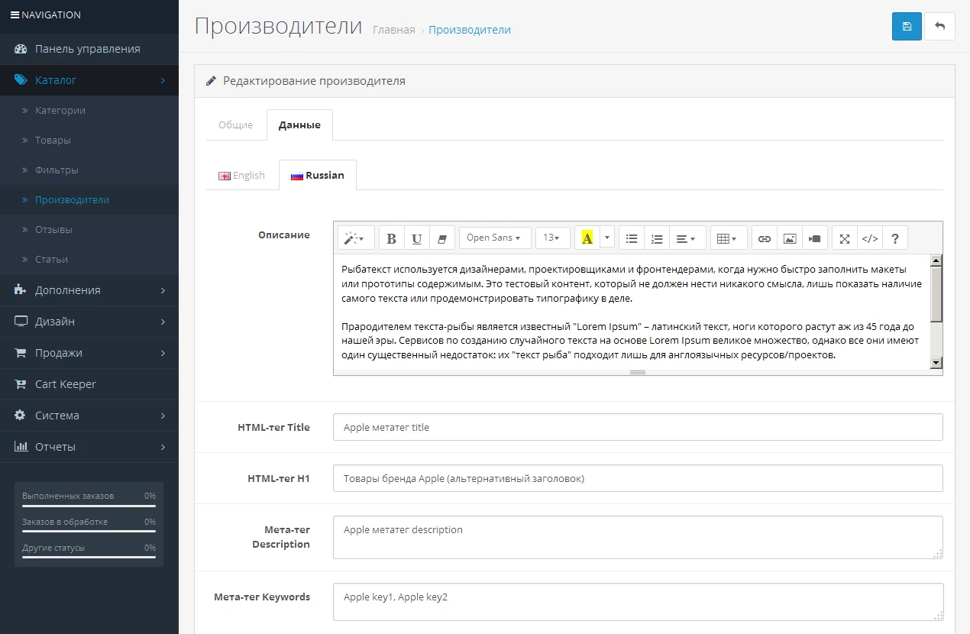The width and height of the screenshot is (970, 634).
Task: Open Статьи in the sidebar
Action: pos(89,260)
